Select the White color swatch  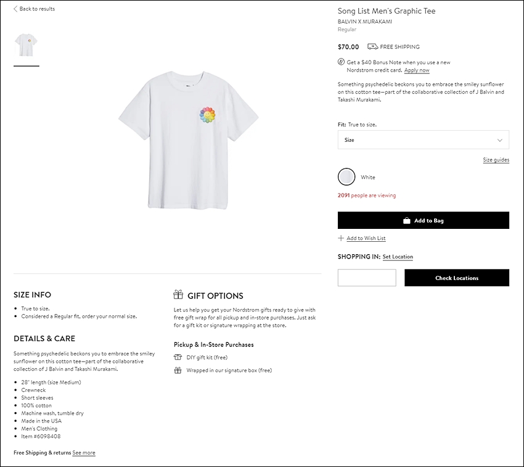coord(346,177)
